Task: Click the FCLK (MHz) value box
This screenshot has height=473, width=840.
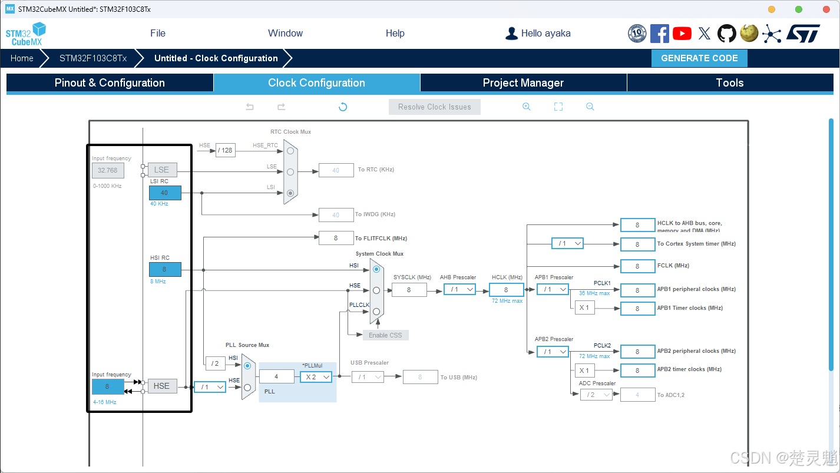Action: (637, 266)
